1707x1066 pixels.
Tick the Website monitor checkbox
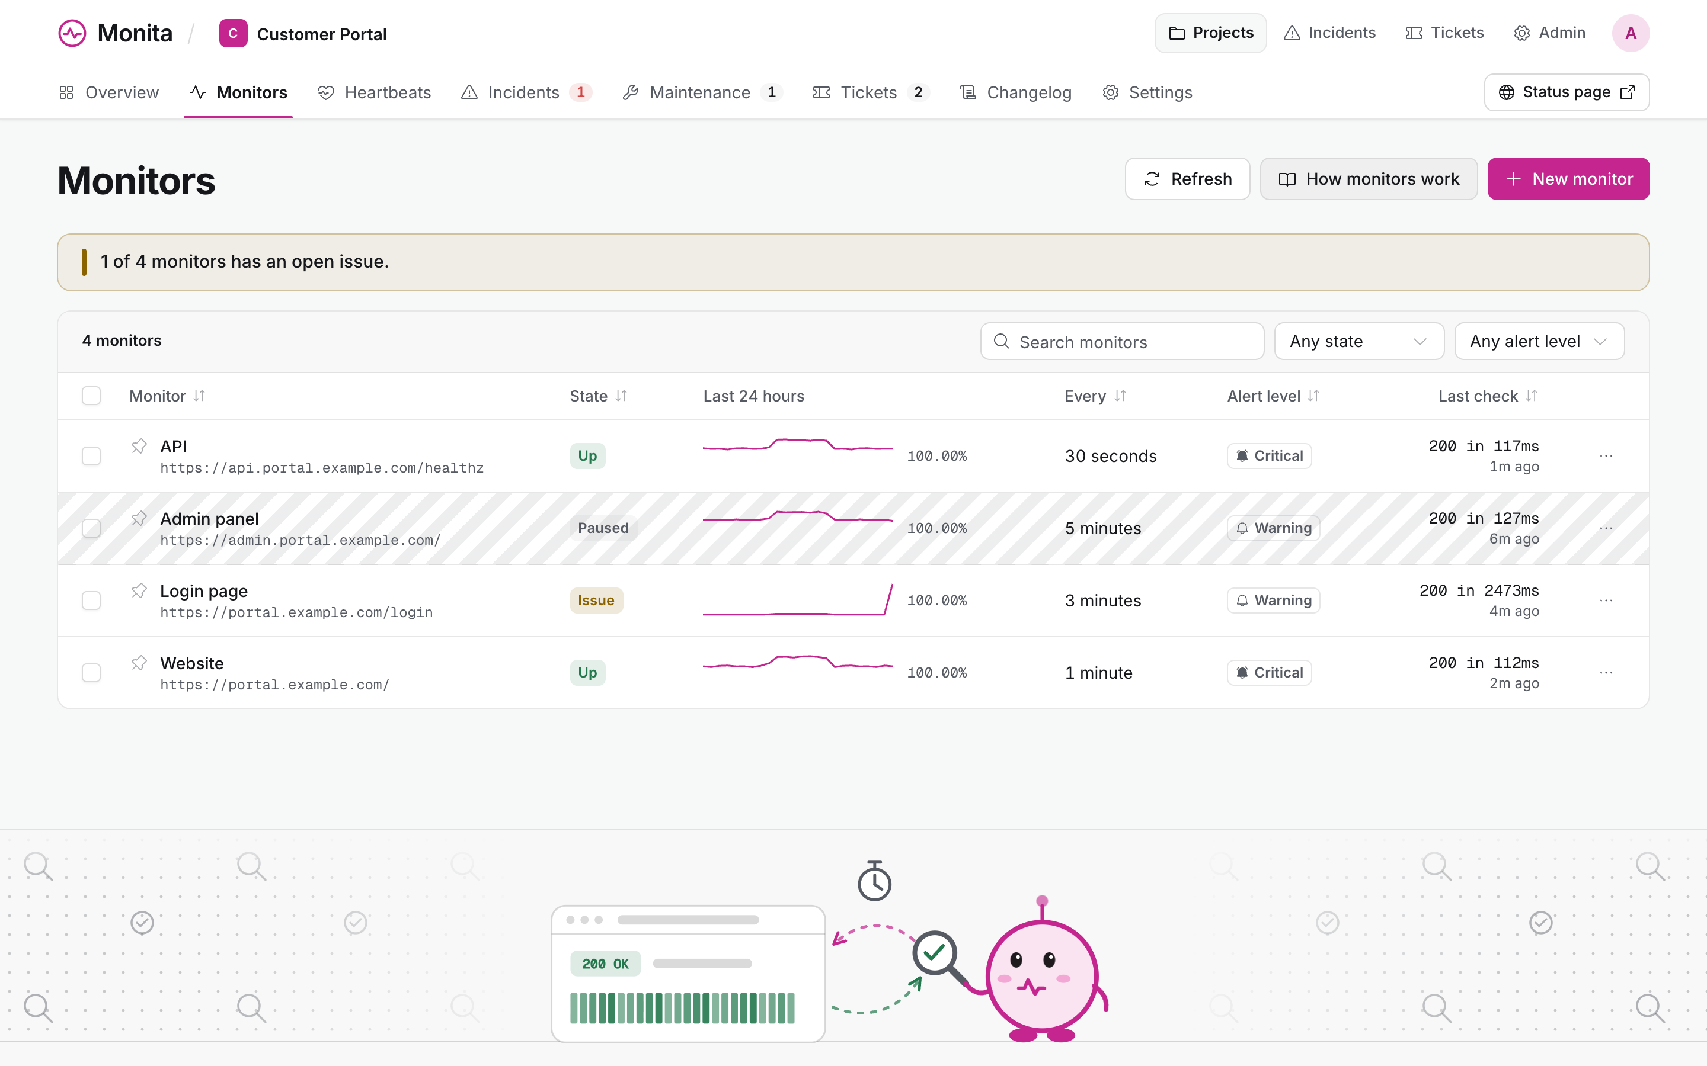(91, 673)
